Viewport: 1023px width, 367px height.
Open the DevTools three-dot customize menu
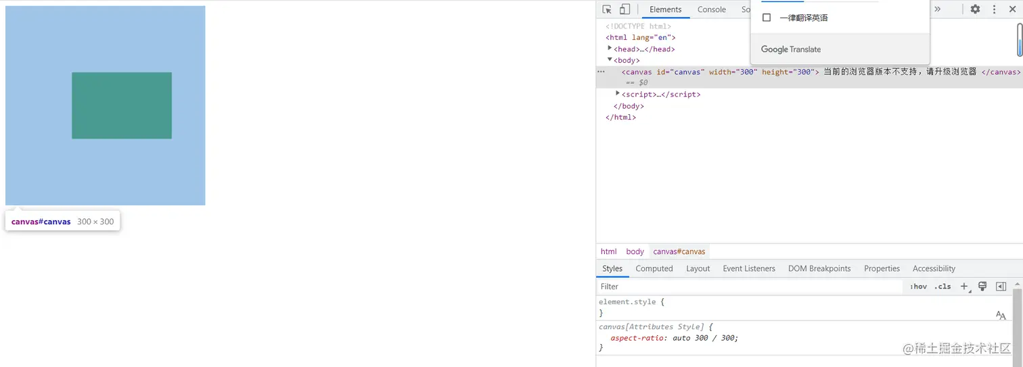994,9
